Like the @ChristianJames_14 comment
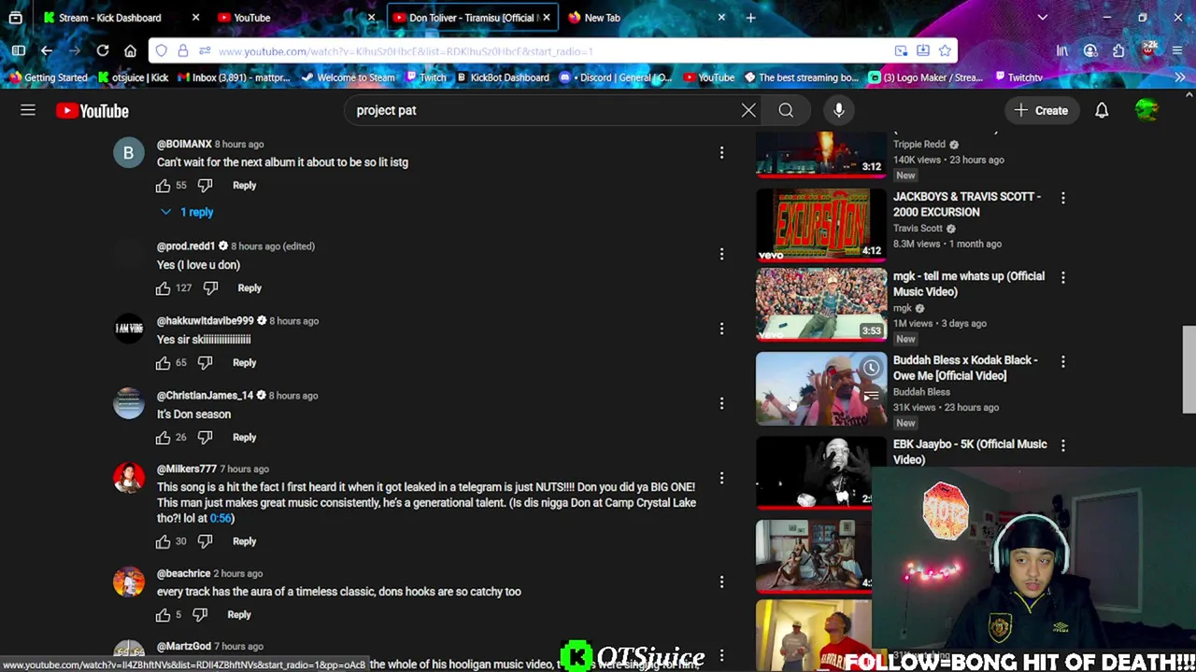1196x672 pixels. [x=163, y=437]
